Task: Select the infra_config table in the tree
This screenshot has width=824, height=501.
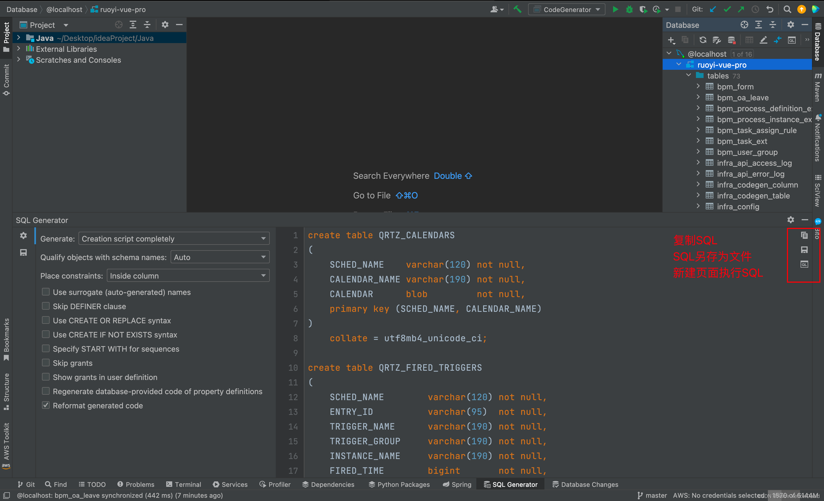Action: 738,207
